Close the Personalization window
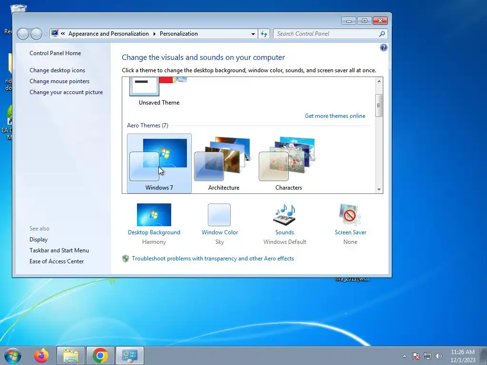This screenshot has width=487, height=365. [x=380, y=21]
